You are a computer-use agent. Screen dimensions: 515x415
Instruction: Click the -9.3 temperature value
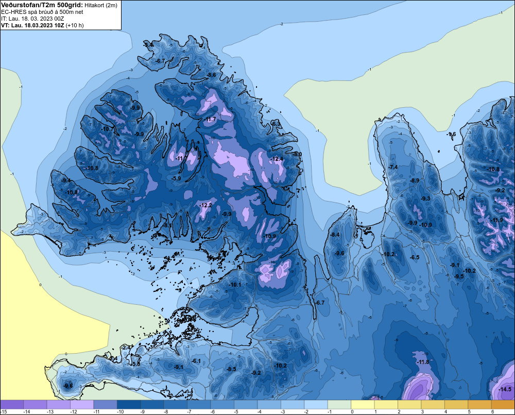click(425, 198)
